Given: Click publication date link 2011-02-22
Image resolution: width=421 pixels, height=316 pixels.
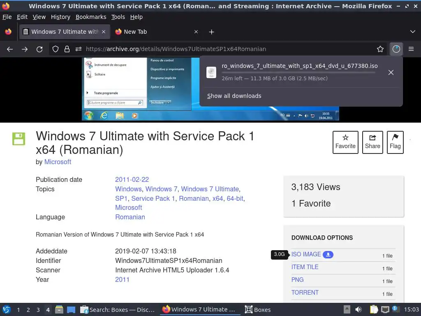Looking at the screenshot, I should point(132,179).
